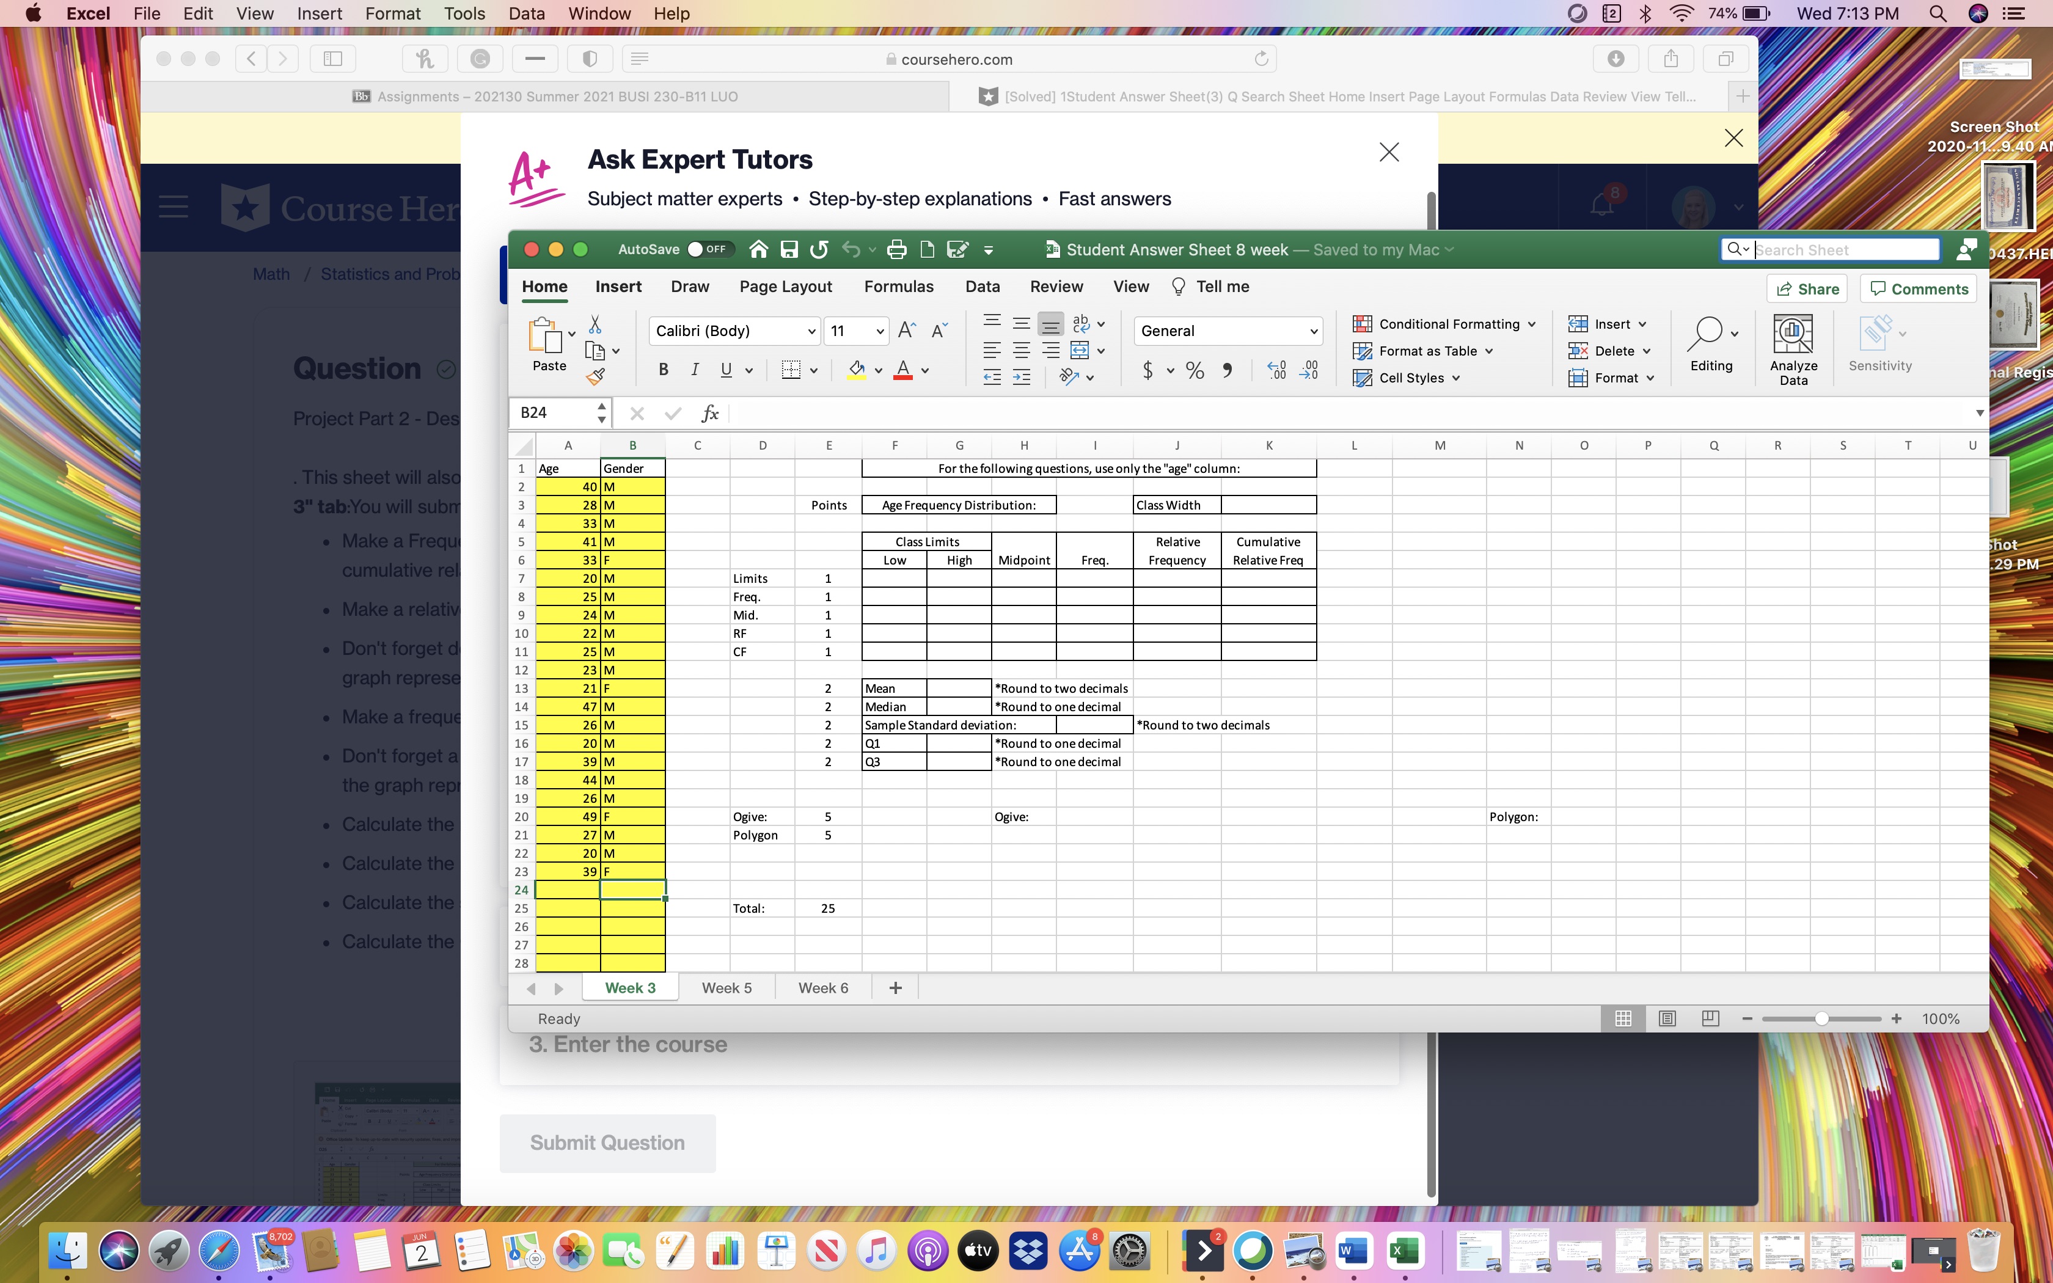Image resolution: width=2053 pixels, height=1283 pixels.
Task: Click the Insert Function fx icon
Action: point(710,413)
